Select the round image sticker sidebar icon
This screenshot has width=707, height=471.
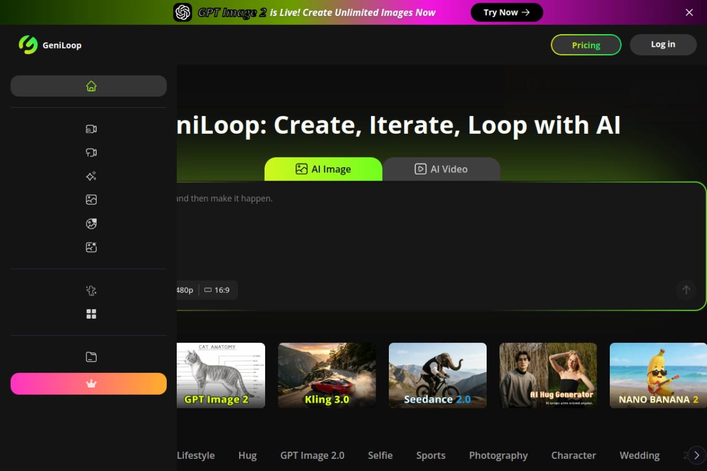[91, 224]
